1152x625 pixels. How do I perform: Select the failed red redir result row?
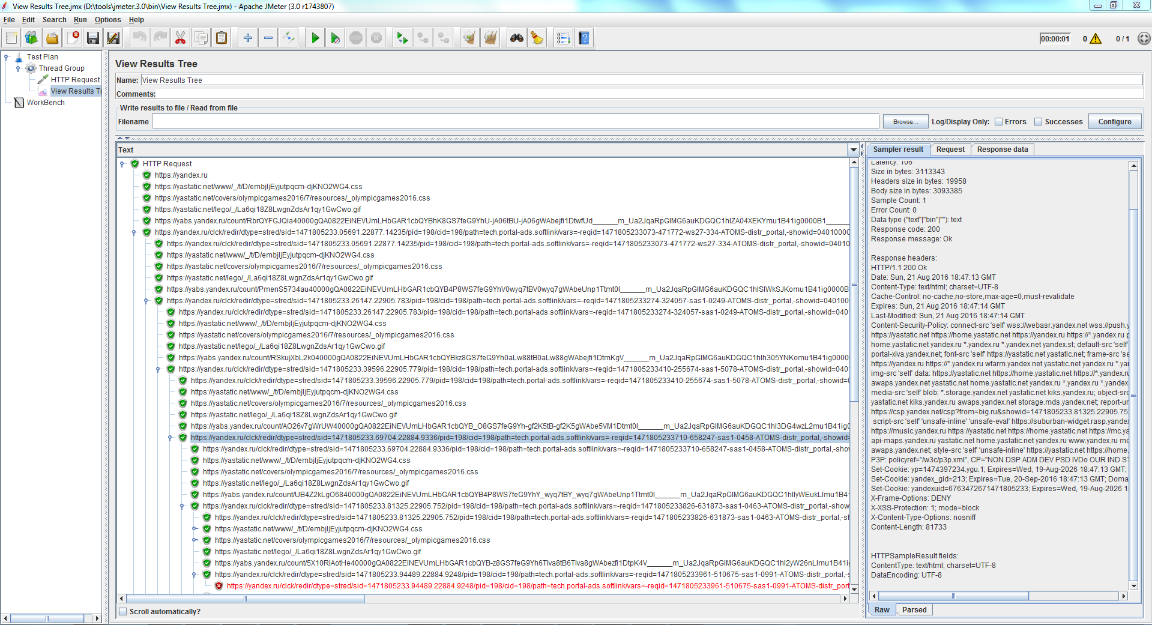pos(537,586)
